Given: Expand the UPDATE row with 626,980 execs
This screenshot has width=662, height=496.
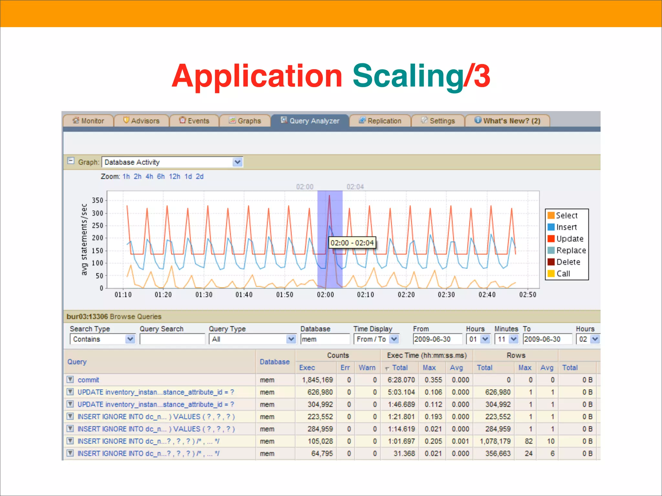Looking at the screenshot, I should pos(70,392).
